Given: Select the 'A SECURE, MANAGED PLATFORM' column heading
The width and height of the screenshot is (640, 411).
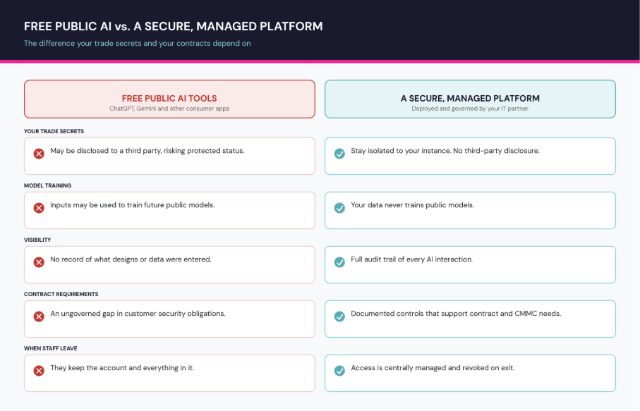Looking at the screenshot, I should pyautogui.click(x=470, y=98).
